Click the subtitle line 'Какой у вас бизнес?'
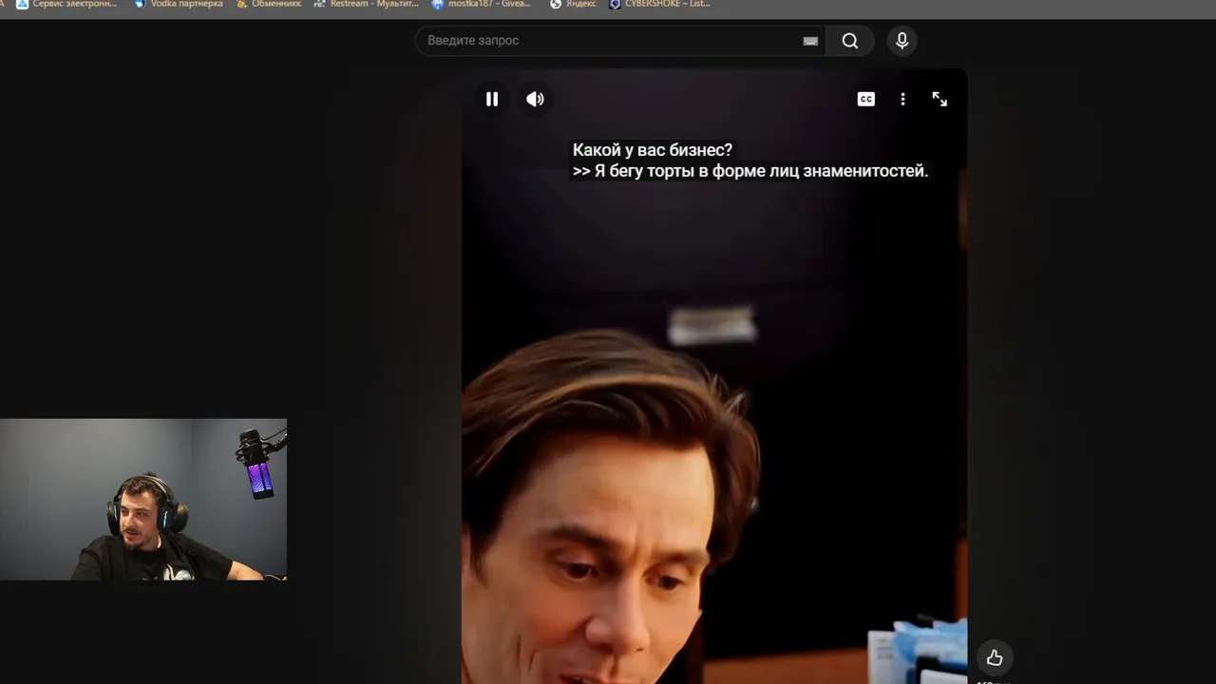The width and height of the screenshot is (1216, 684). tap(653, 150)
